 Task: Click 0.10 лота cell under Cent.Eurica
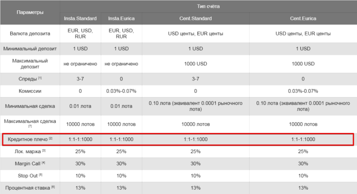click(x=303, y=106)
